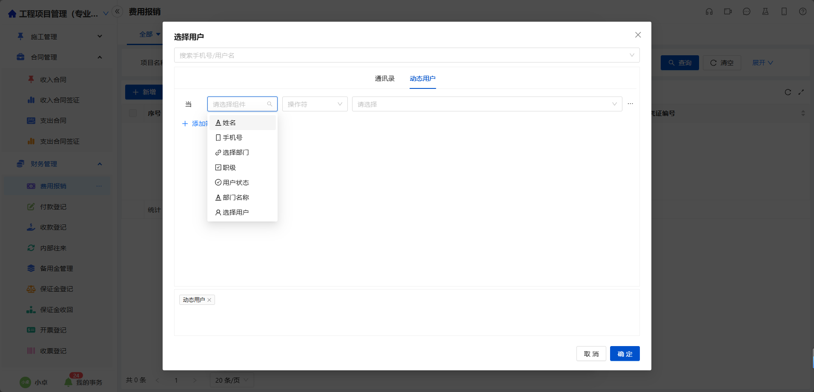Click the refresh icon above the table
Image resolution: width=814 pixels, height=392 pixels.
[x=788, y=92]
